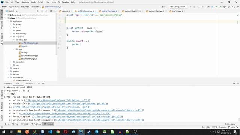The height and width of the screenshot is (135, 240).
Task: Click the Debug bug icon
Action: pyautogui.click(x=195, y=7)
